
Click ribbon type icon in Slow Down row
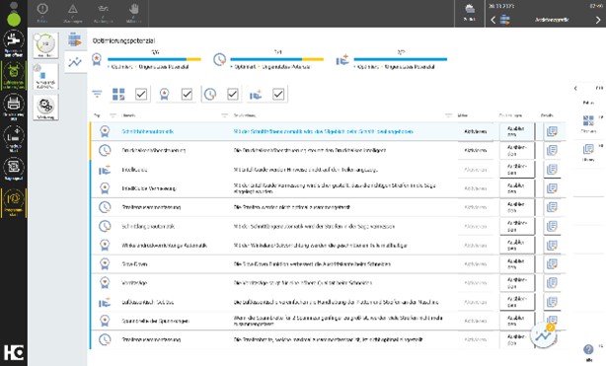[105, 264]
